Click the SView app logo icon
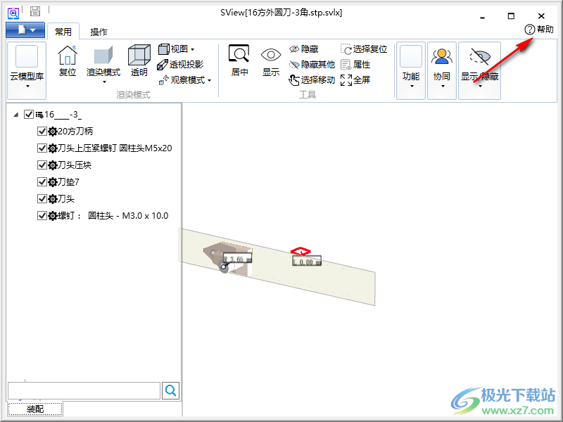This screenshot has width=563, height=422. tap(13, 13)
